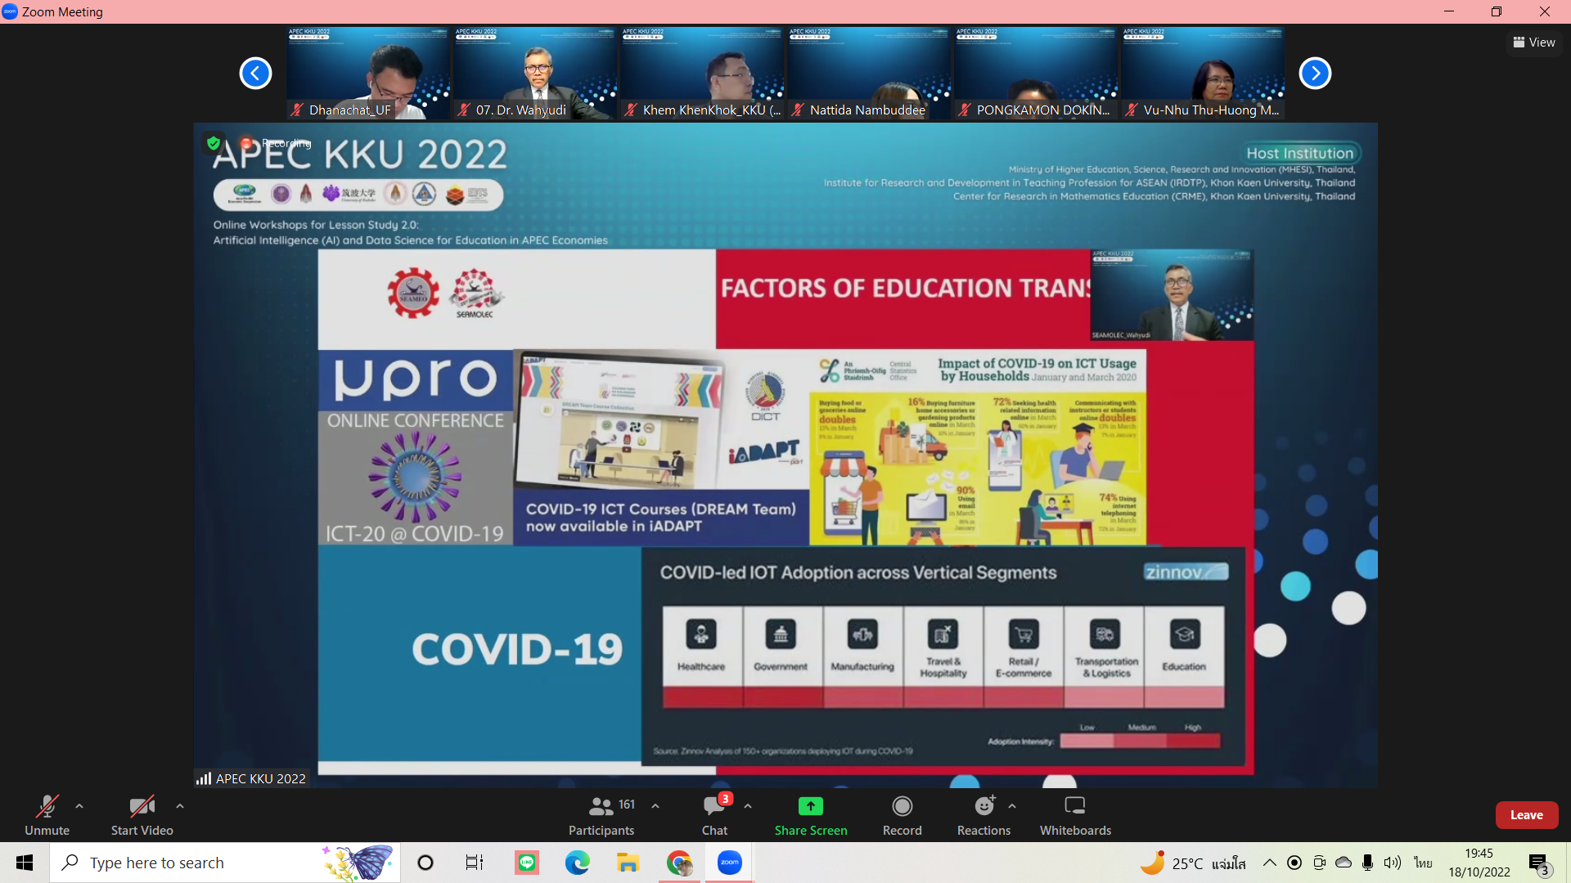The height and width of the screenshot is (883, 1571).
Task: Leave the meeting
Action: [1526, 815]
